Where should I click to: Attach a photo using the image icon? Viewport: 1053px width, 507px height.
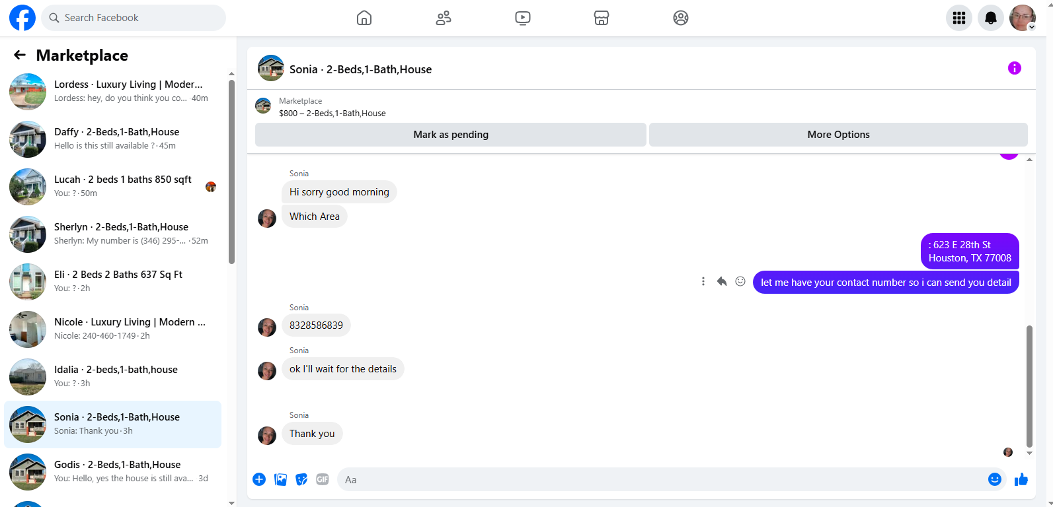pos(281,479)
